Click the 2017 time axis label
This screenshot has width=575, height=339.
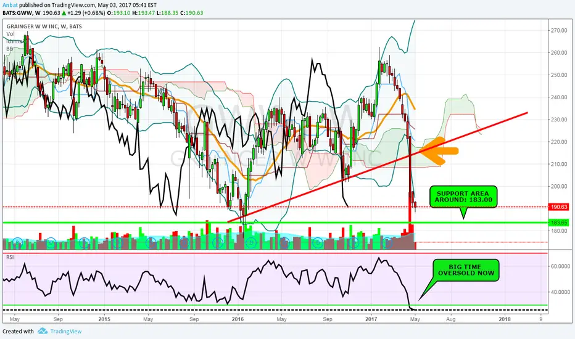click(x=371, y=319)
